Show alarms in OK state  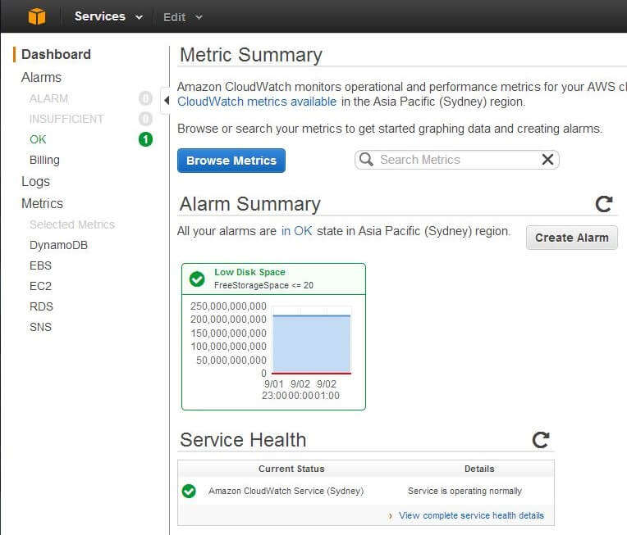pyautogui.click(x=38, y=139)
